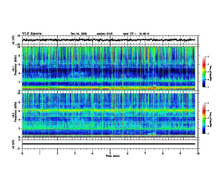Click time axis tick label "3"
Image resolution: width=223 pixels, height=172 pixels.
[x=75, y=153]
